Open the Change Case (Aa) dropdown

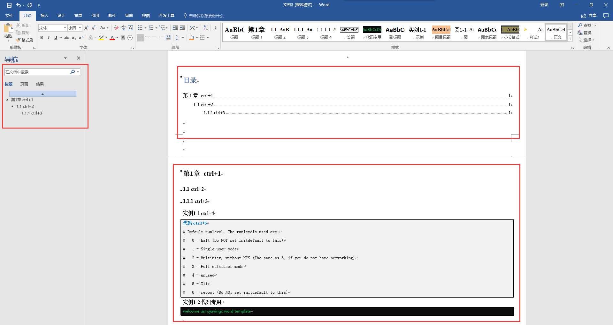104,28
